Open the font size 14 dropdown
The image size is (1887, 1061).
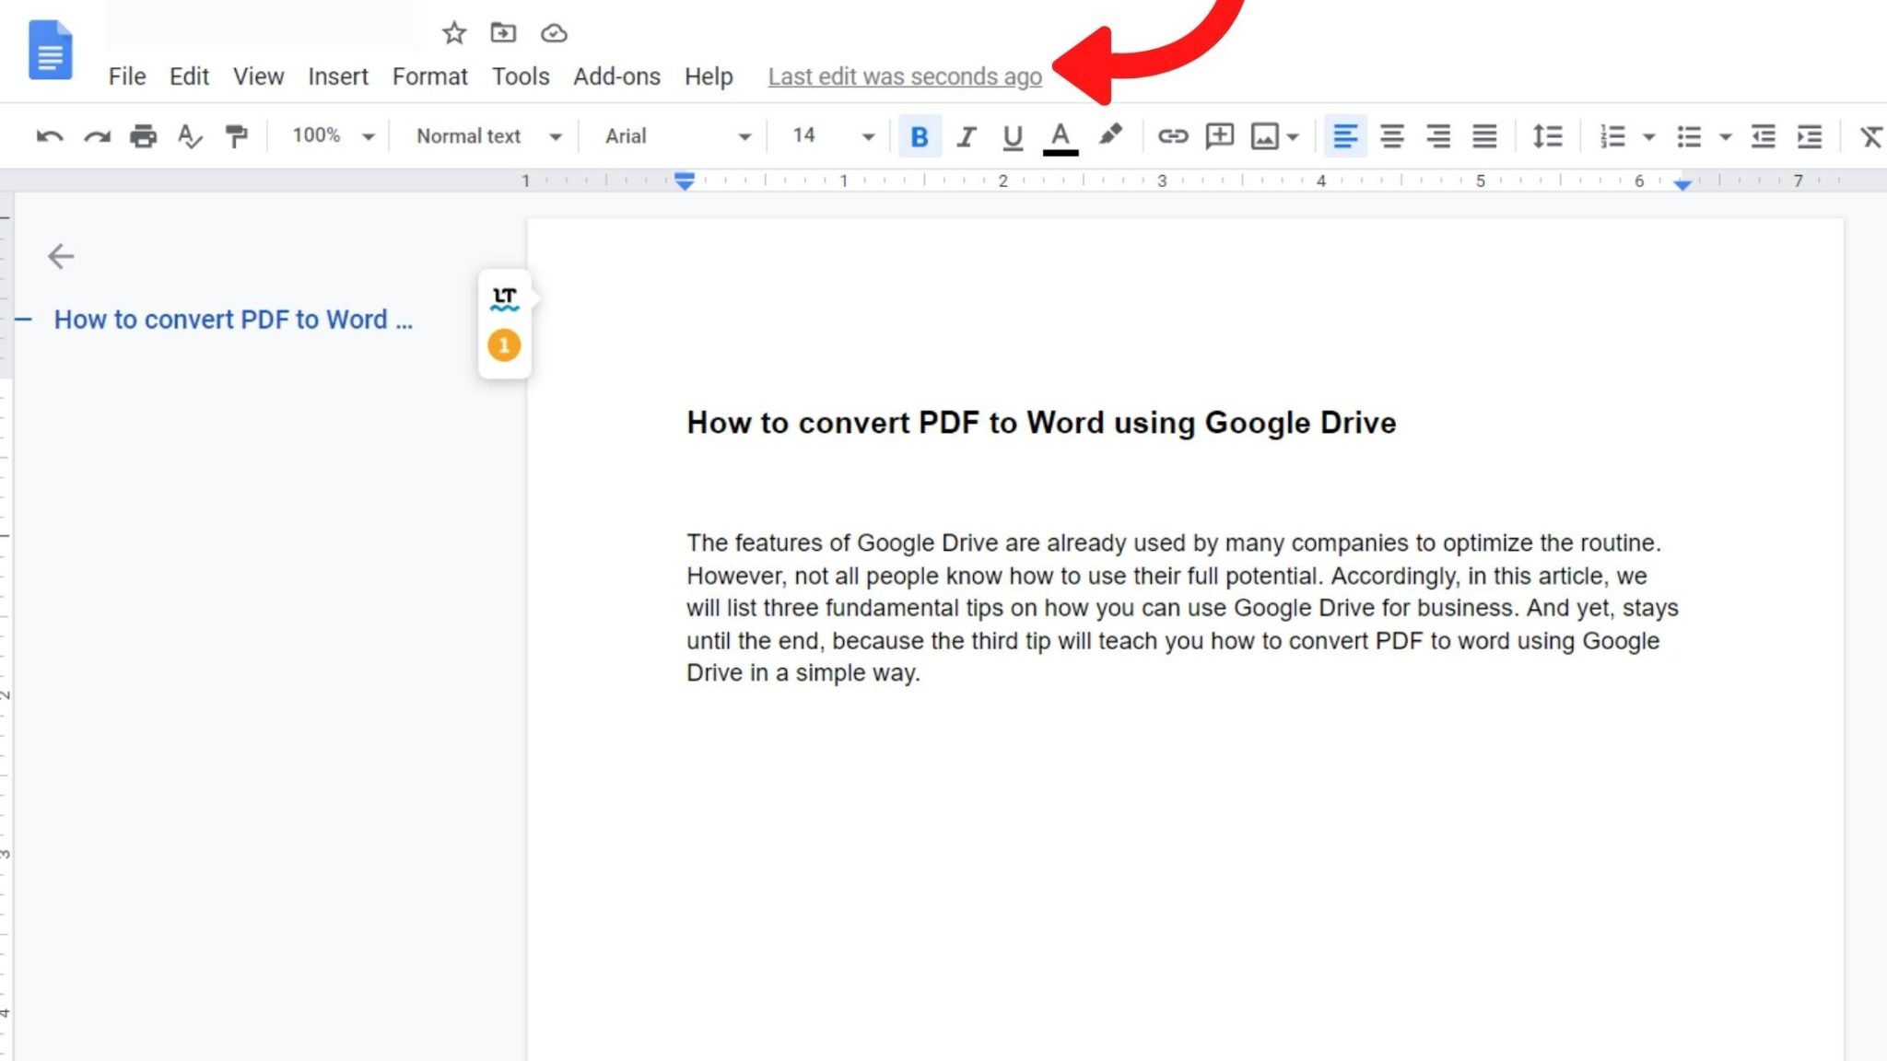[x=833, y=136]
